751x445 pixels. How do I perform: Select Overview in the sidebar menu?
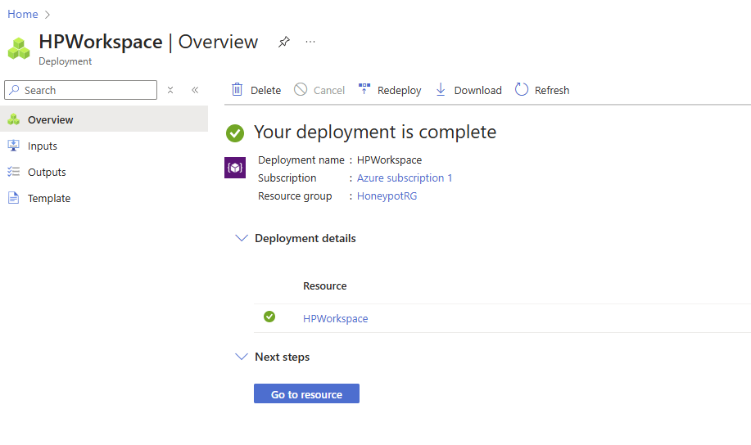tap(104, 119)
